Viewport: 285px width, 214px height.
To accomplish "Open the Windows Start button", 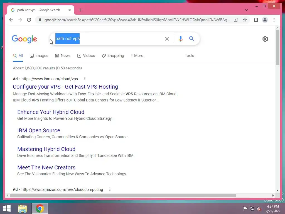I will coord(7,208).
